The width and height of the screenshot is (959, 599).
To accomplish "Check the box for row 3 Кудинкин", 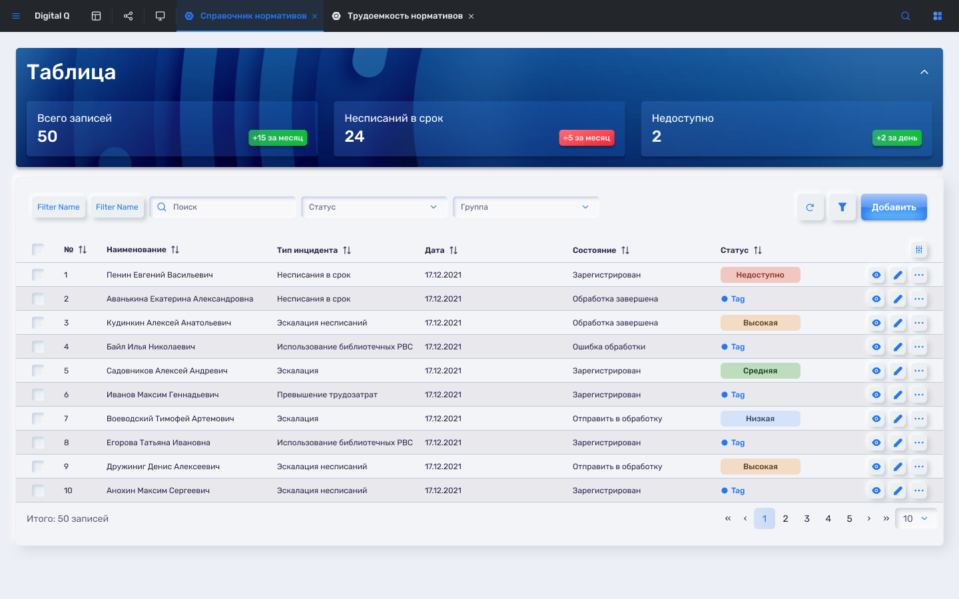I will point(38,323).
